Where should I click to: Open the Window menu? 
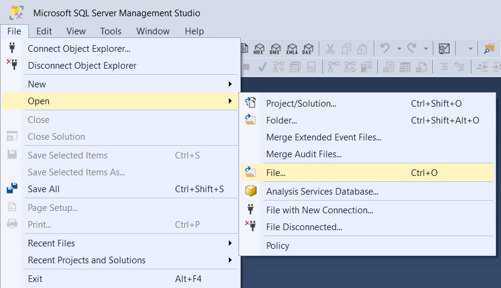(x=153, y=31)
